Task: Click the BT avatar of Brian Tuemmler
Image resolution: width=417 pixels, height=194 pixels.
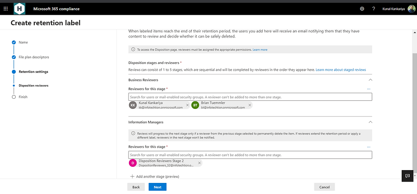Action: [195, 105]
